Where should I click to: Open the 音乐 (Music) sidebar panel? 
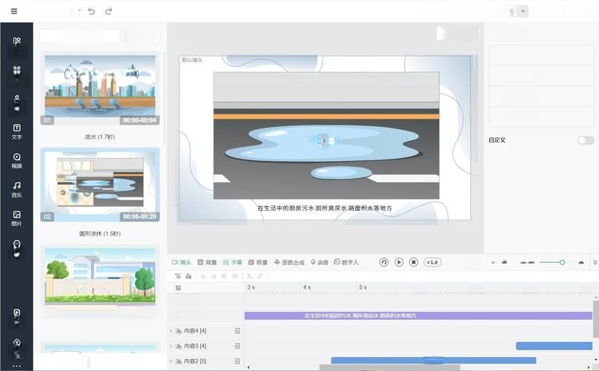click(16, 189)
